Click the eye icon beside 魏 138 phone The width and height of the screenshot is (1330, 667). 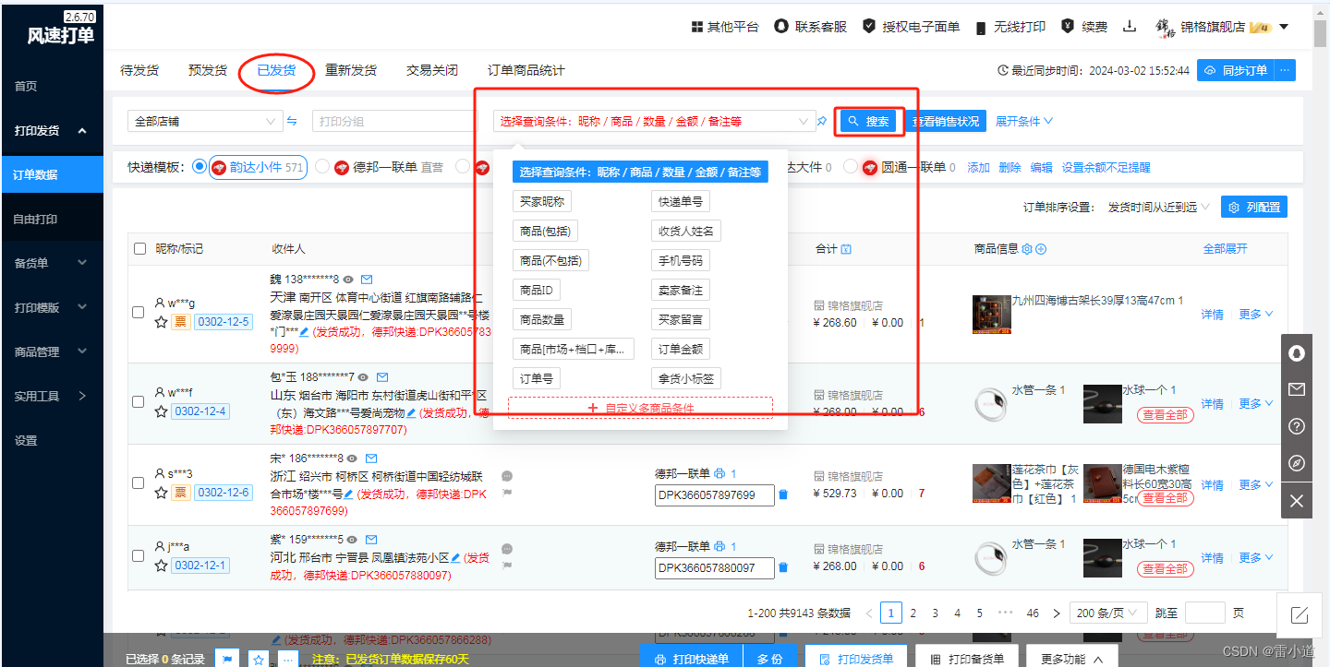tap(350, 279)
